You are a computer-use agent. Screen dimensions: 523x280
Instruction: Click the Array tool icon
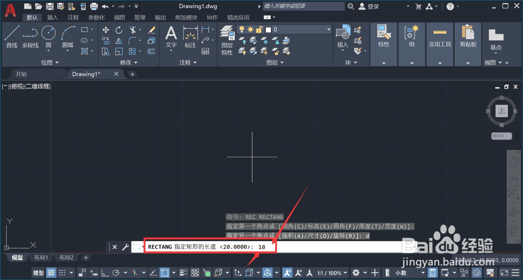pos(132,51)
